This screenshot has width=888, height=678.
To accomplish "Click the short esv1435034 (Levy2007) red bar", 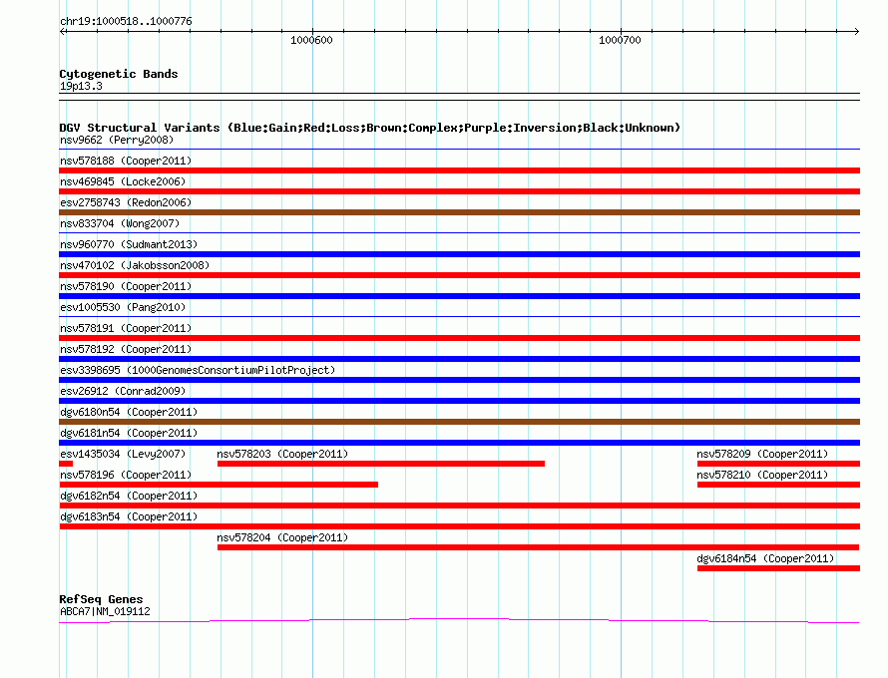I will (x=66, y=464).
